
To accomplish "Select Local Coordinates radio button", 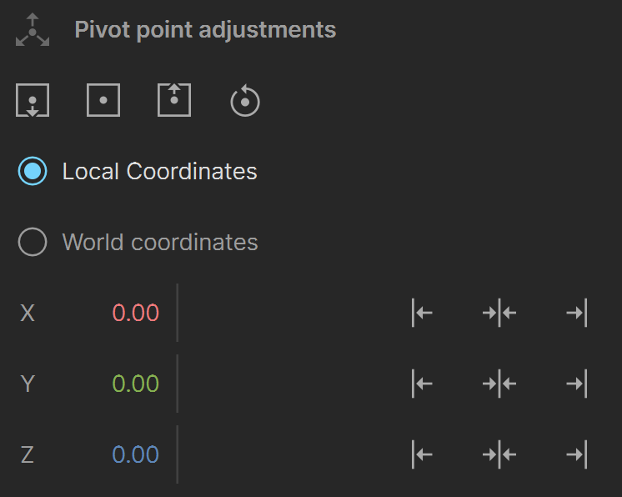I will (x=33, y=171).
